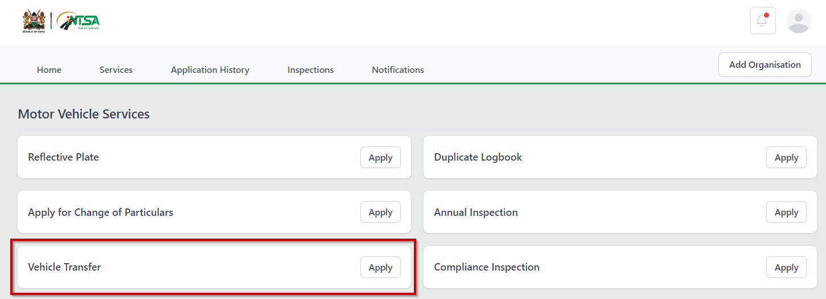The image size is (826, 299).
Task: Click the Motor Vehicle Services heading
Action: [84, 114]
